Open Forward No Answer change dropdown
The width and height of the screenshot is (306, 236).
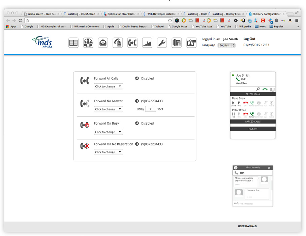109,109
